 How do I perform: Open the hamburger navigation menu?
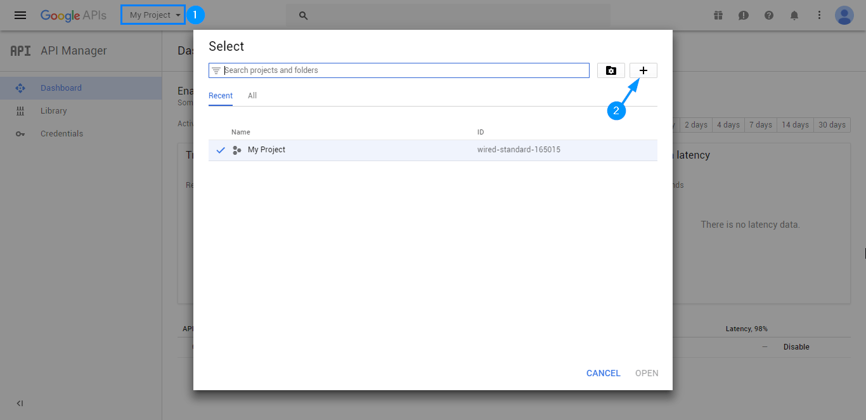(20, 15)
